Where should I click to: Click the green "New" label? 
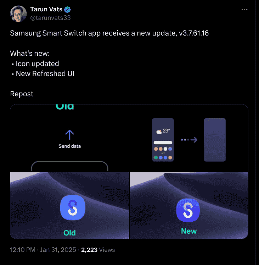coord(189,231)
